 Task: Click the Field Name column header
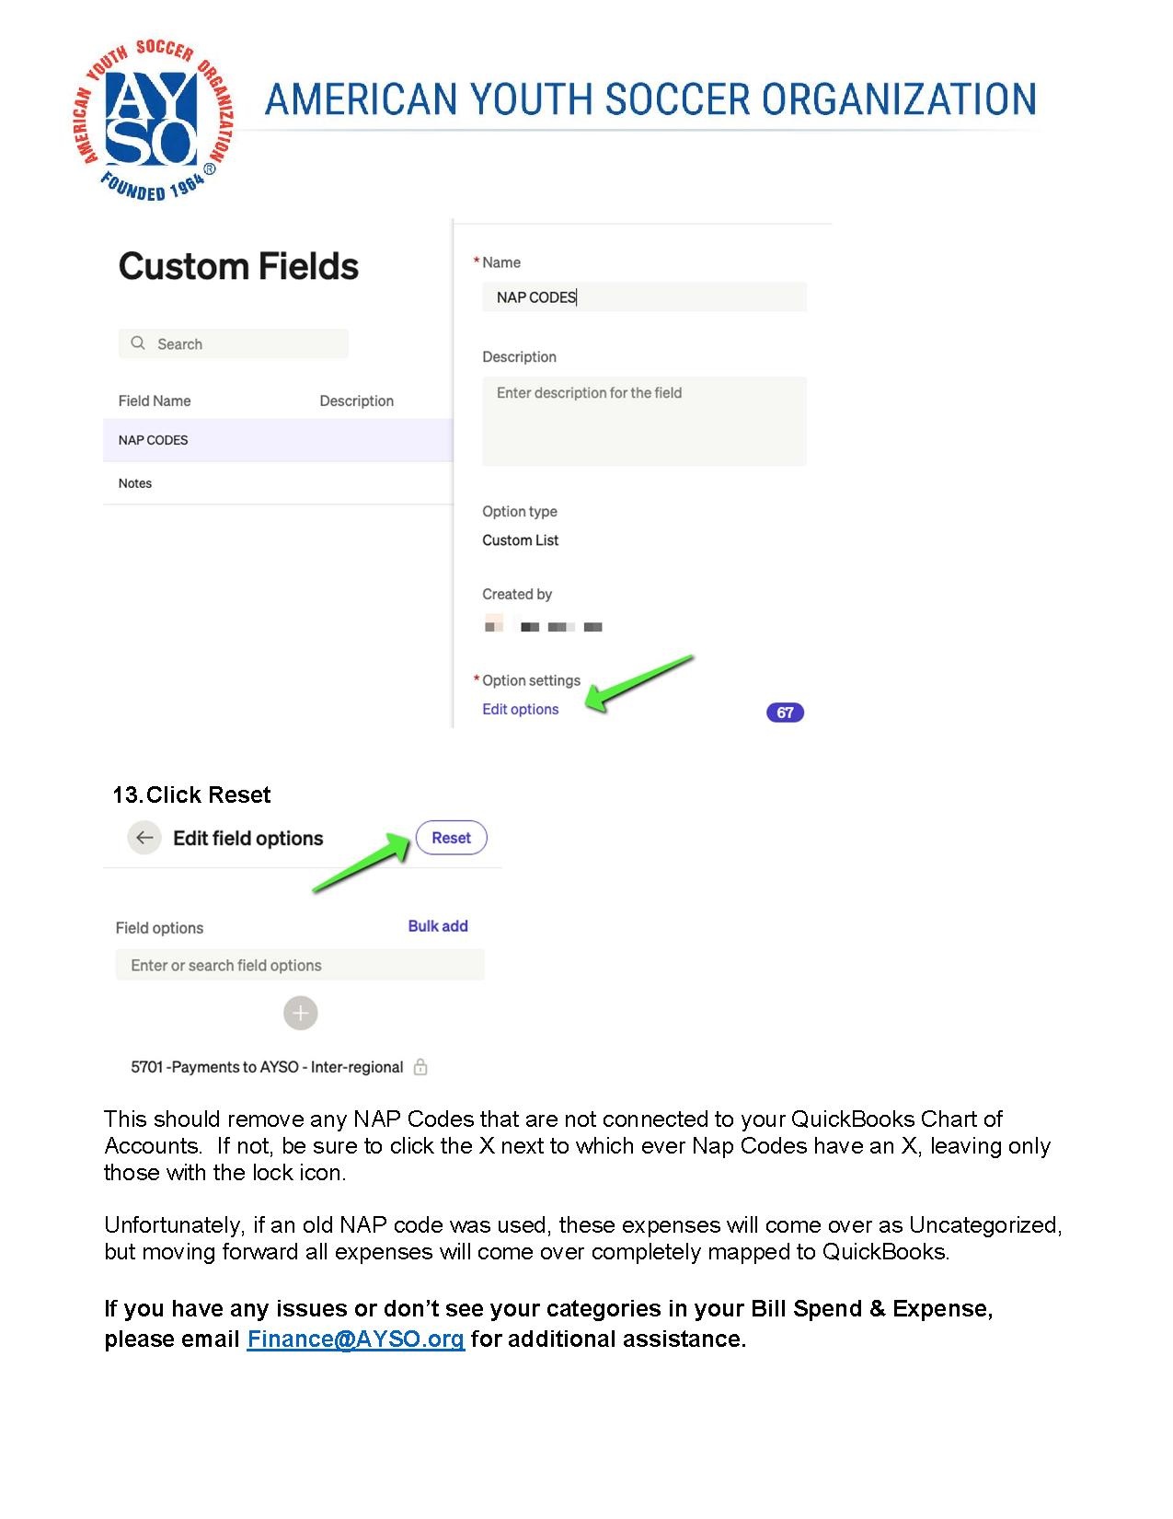[155, 400]
